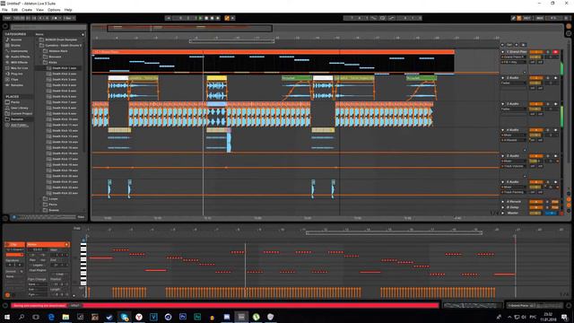
Task: Fold the 3 Audio track
Action: 502,104
